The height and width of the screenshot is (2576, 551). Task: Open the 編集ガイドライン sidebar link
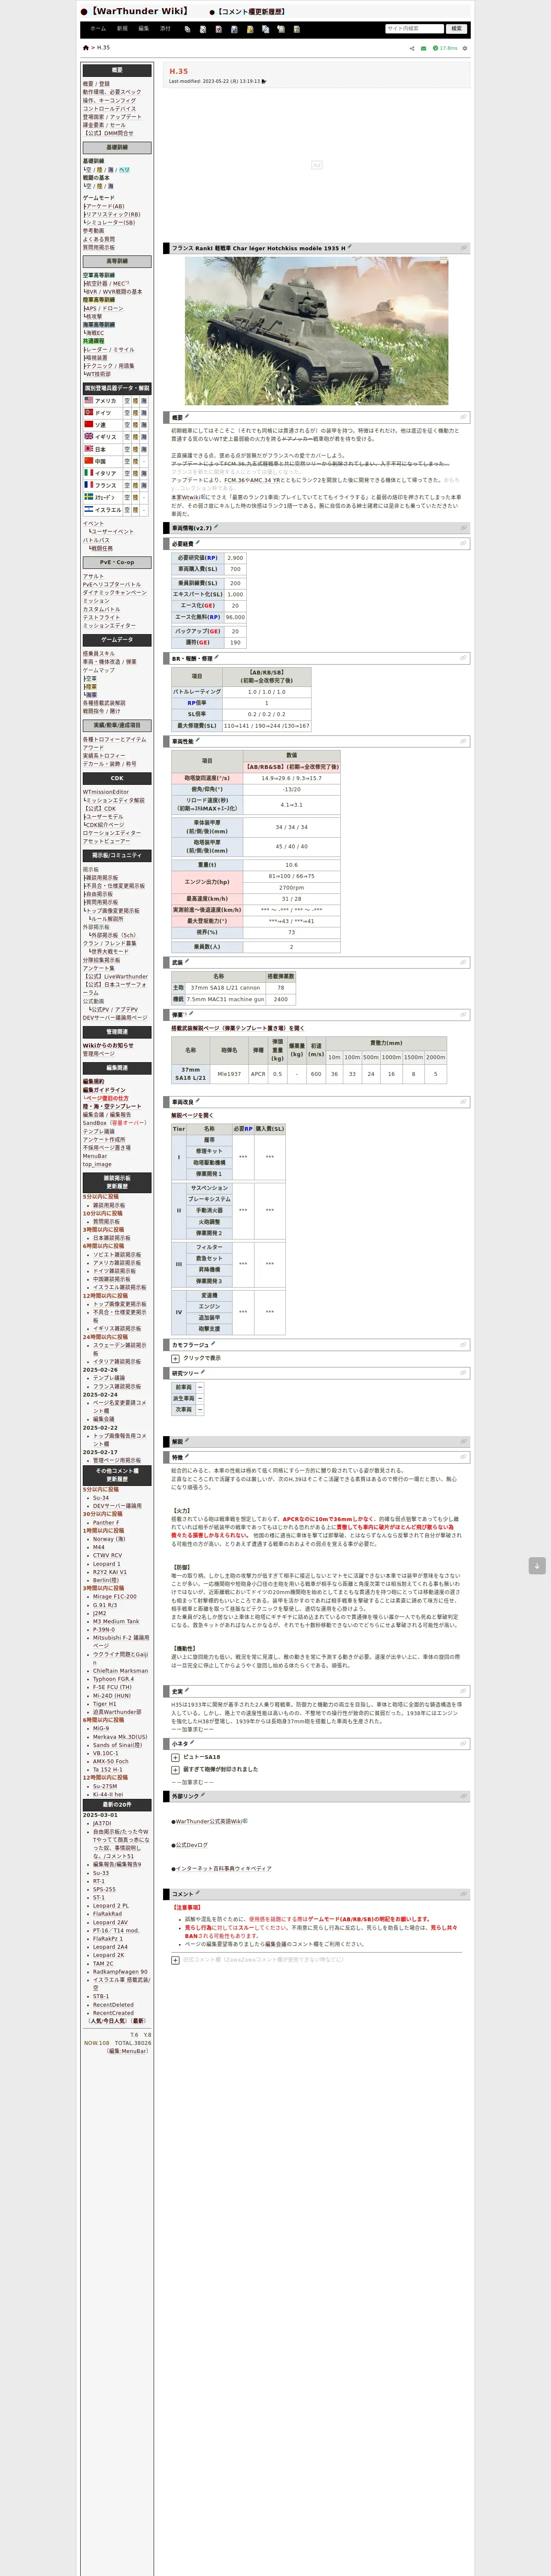[104, 1090]
